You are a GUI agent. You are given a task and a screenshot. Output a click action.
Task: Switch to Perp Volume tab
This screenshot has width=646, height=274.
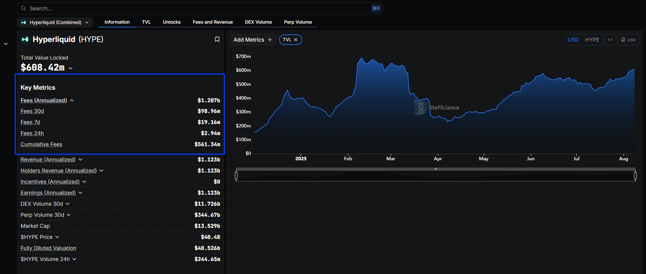coord(298,22)
